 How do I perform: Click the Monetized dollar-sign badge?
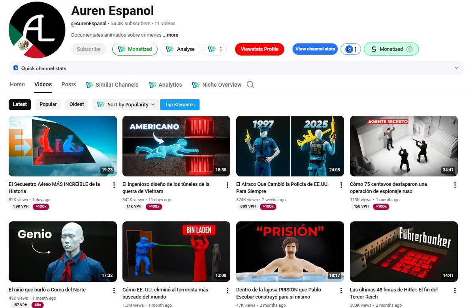pos(391,49)
